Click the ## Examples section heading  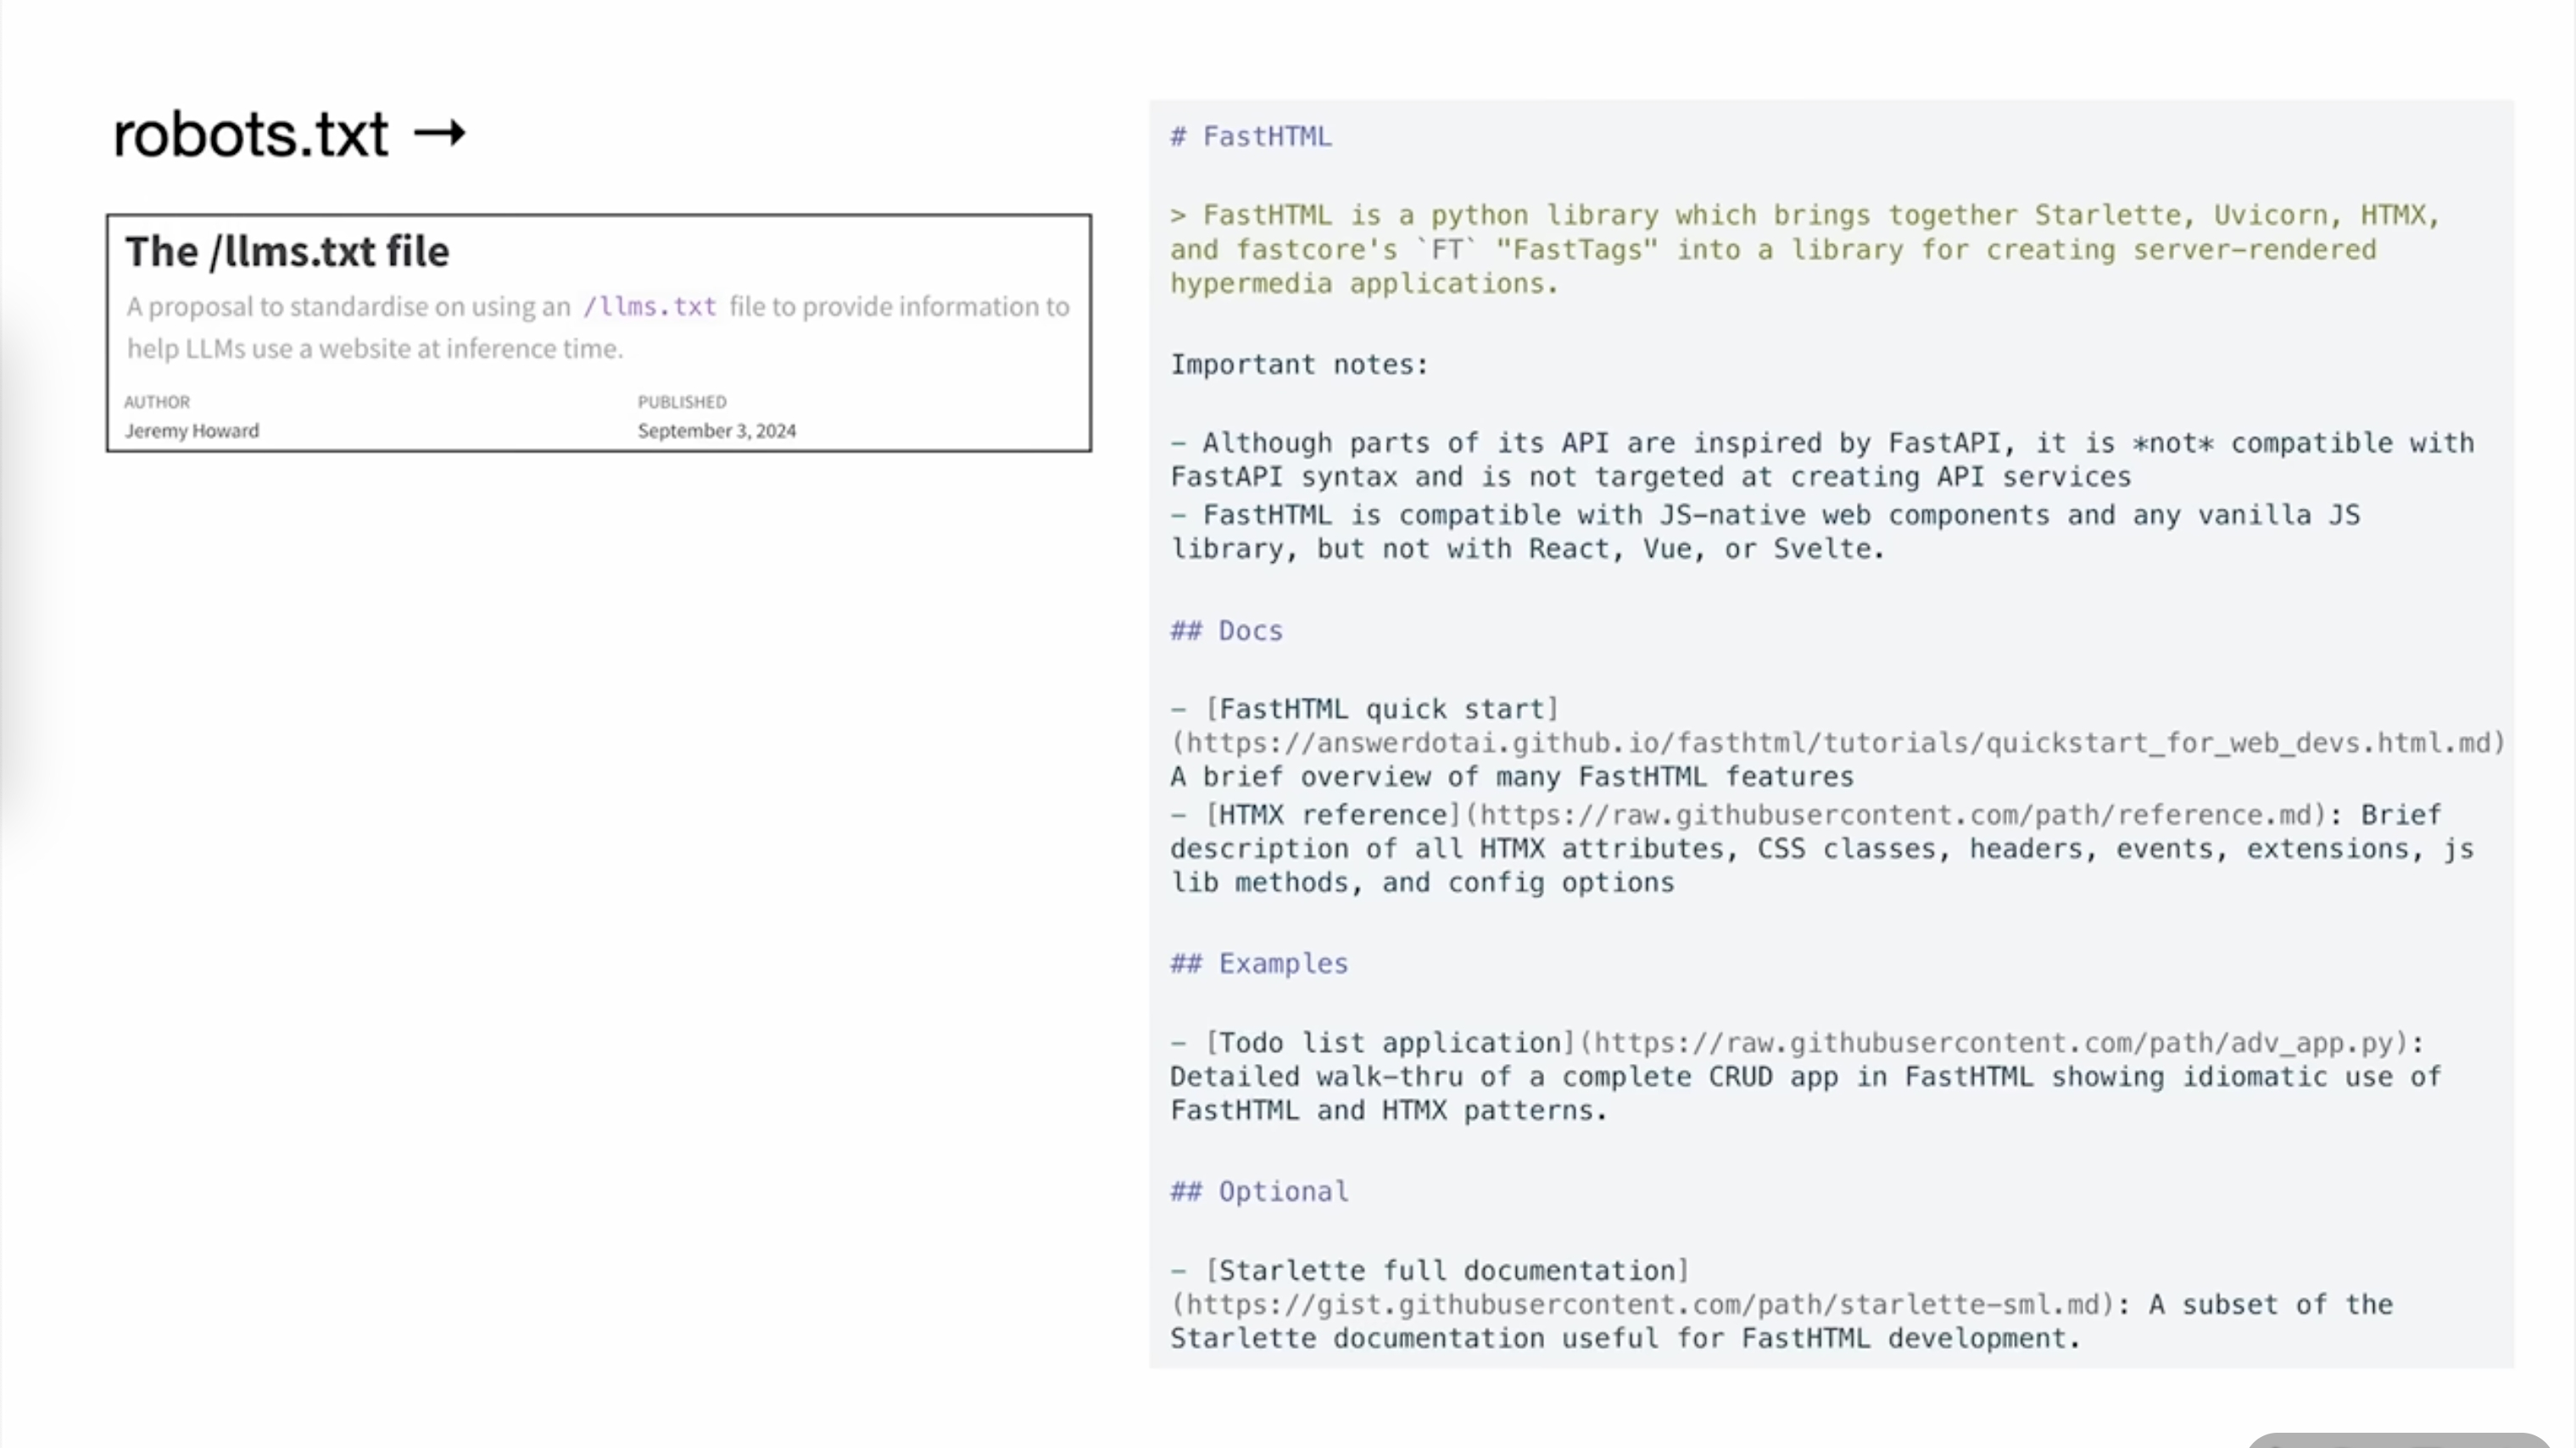pyautogui.click(x=1259, y=963)
